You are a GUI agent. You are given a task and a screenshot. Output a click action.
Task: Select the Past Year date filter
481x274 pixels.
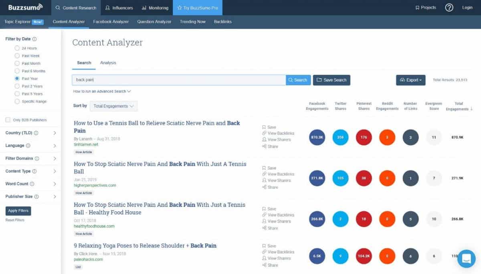tap(17, 78)
